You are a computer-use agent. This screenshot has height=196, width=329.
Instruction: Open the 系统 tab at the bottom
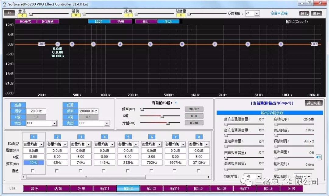(292, 189)
